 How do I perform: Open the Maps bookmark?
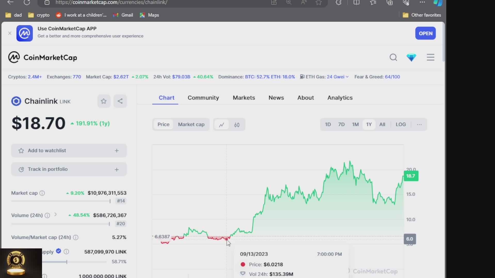pos(149,15)
